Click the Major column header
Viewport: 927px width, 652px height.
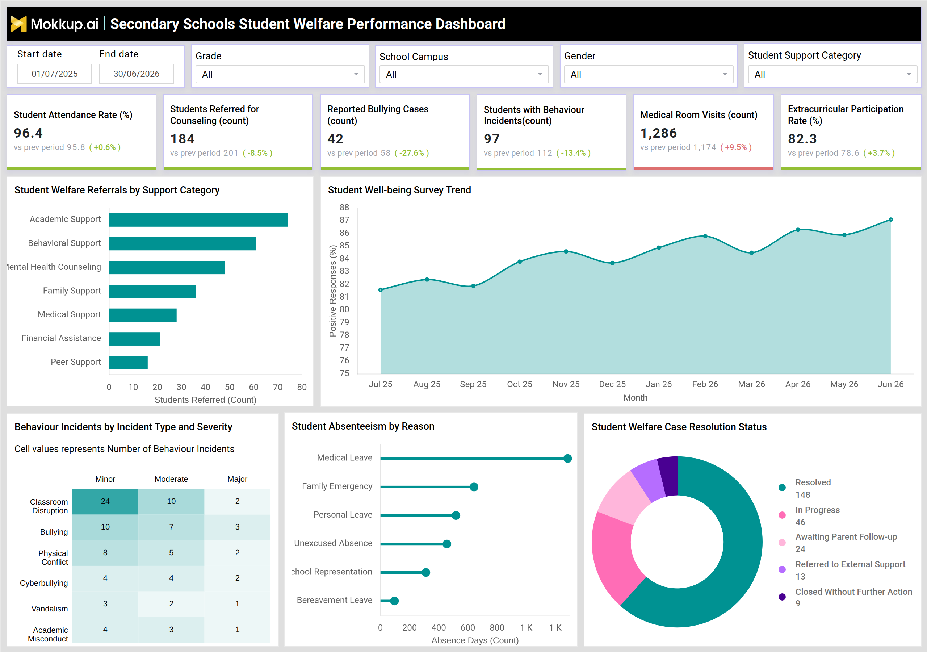tap(238, 479)
